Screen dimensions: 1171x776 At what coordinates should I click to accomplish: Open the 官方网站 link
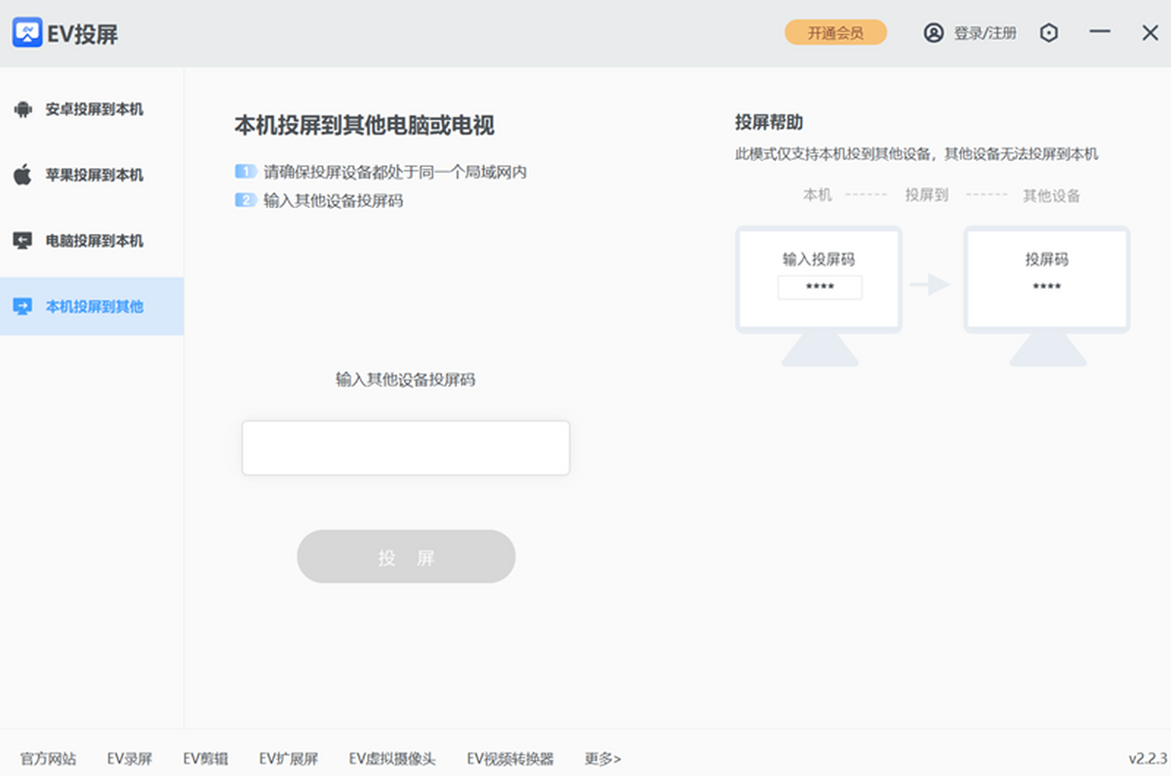pos(48,758)
